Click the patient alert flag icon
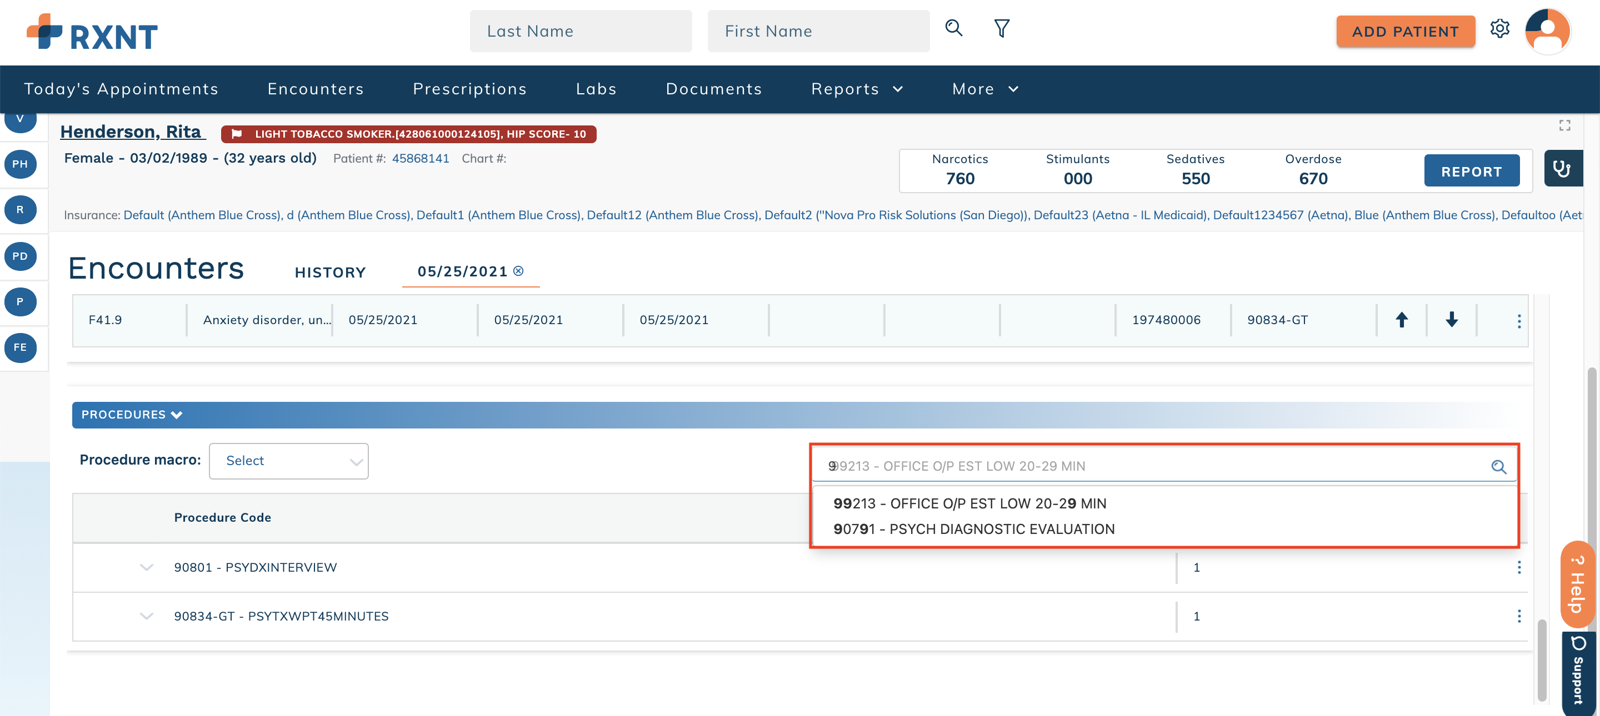The image size is (1600, 716). pyautogui.click(x=237, y=134)
